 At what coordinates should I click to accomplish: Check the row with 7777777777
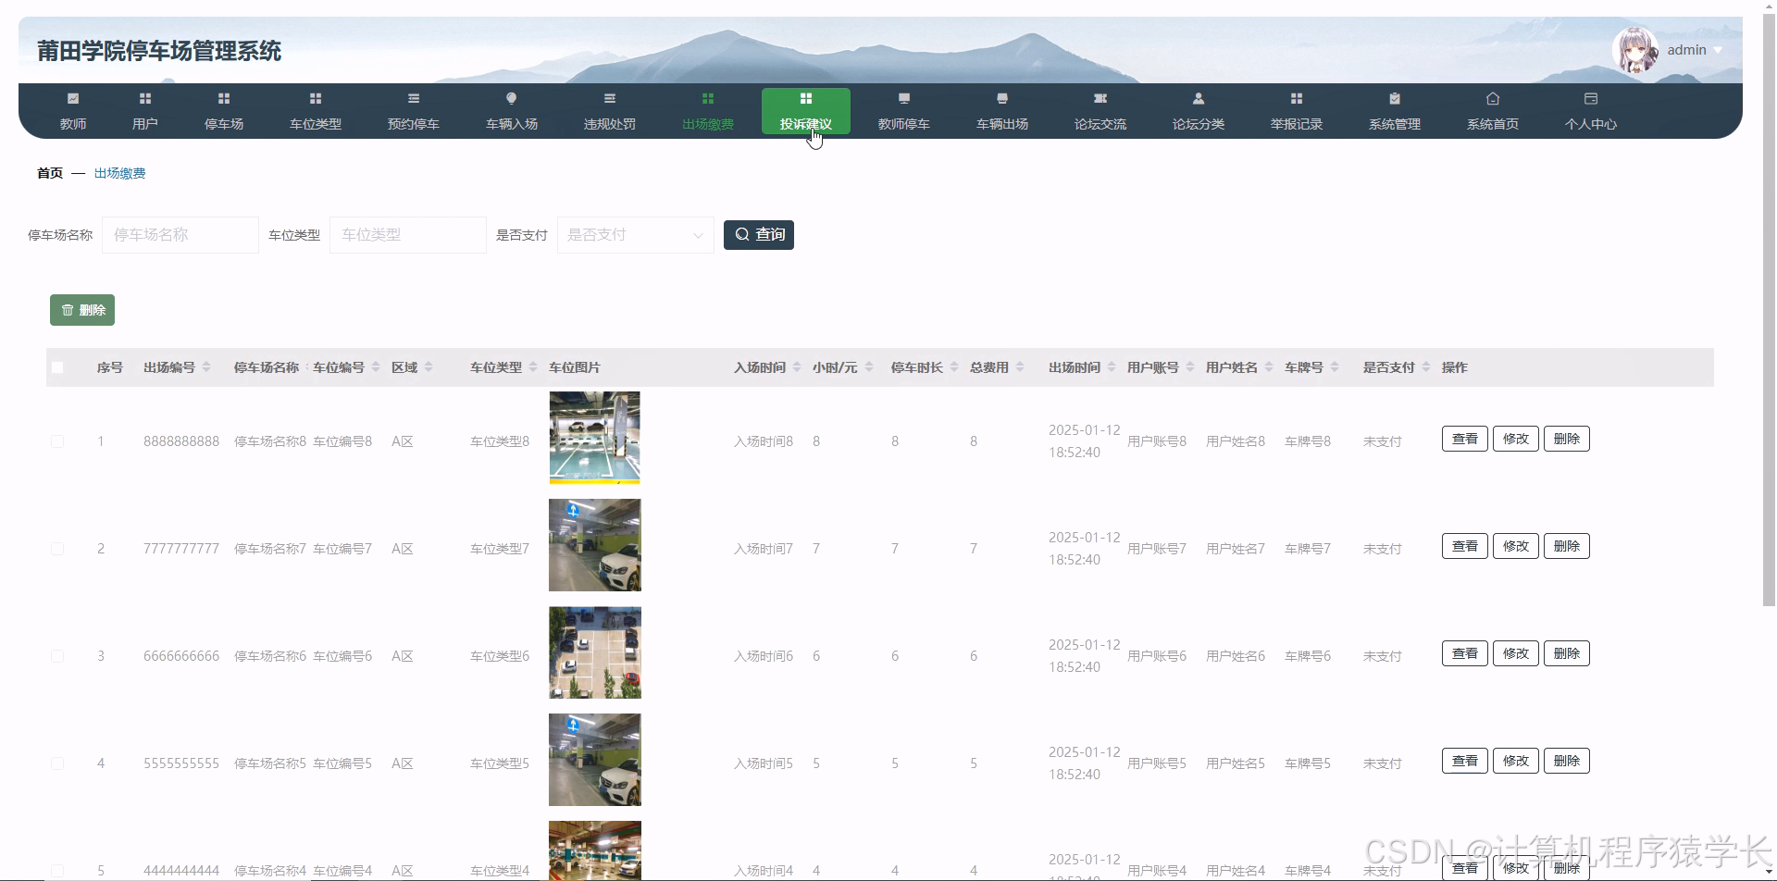57,549
